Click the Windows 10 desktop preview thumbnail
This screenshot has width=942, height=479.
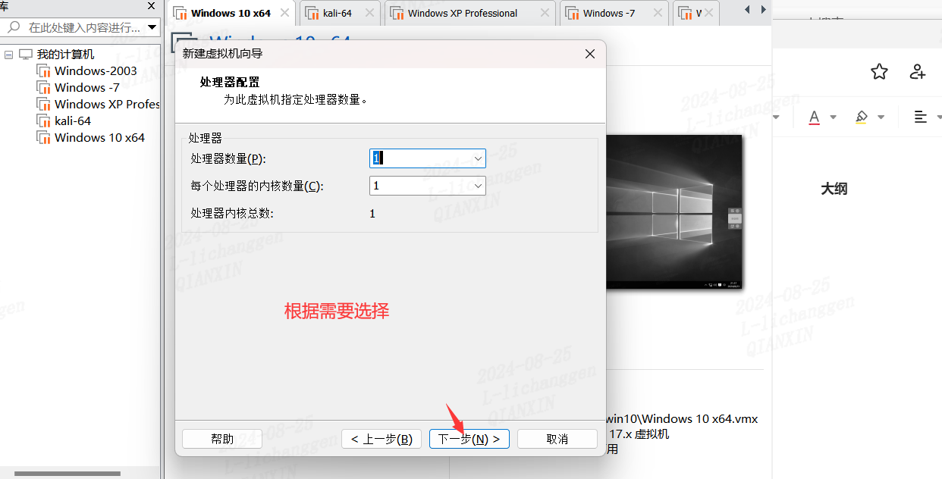(674, 211)
